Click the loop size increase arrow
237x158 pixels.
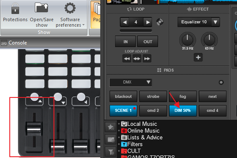tap(148, 22)
